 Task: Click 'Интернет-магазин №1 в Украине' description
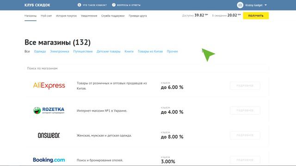point(102,111)
